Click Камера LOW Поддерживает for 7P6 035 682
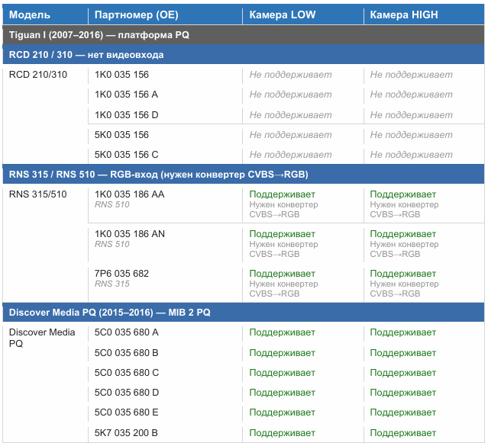The image size is (488, 446). point(283,274)
